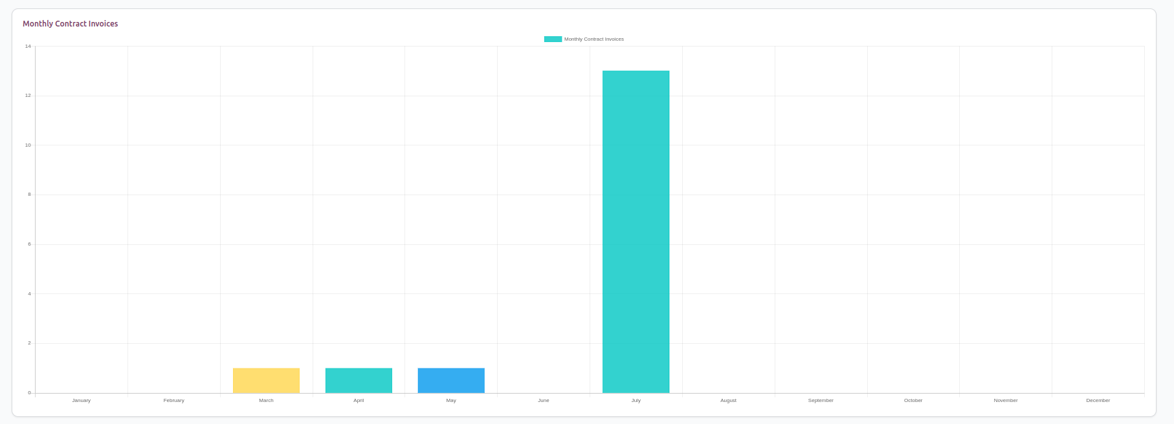Select the blue May bar

pyautogui.click(x=451, y=381)
